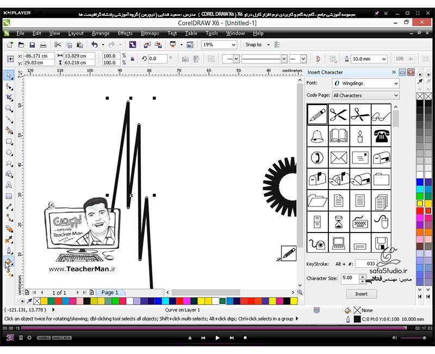Select the Pick tool in toolbox
Viewport: 435px width, 354px height.
coord(9,75)
